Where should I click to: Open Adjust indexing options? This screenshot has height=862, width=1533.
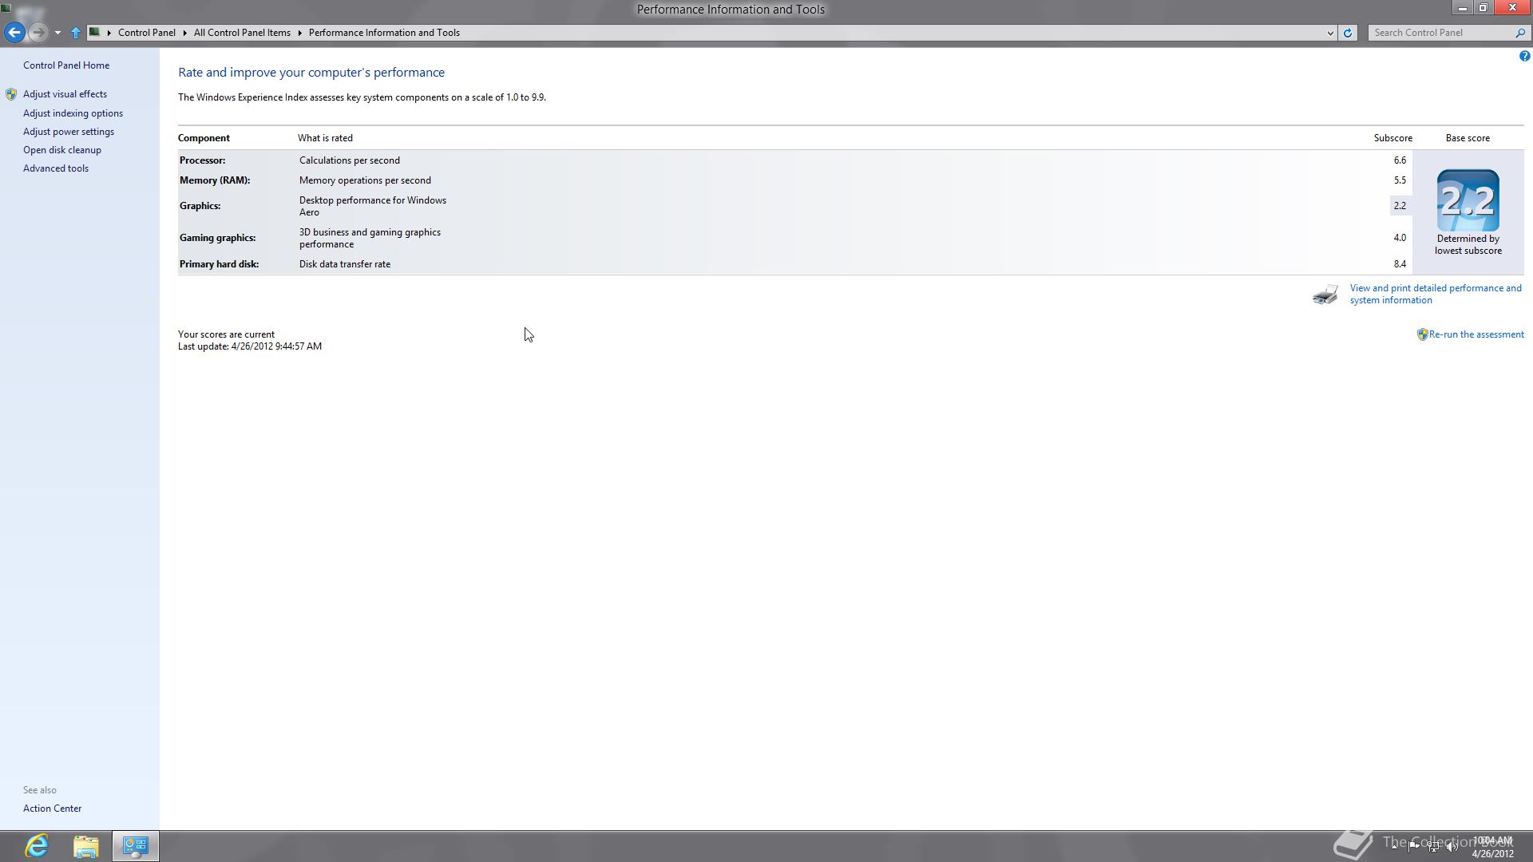tap(73, 113)
